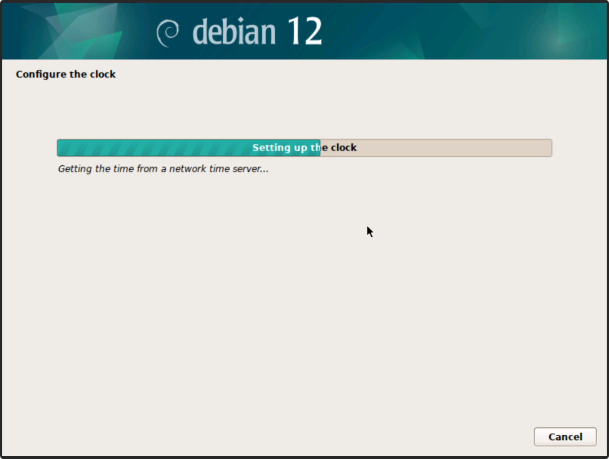609x459 pixels.
Task: Click the dark teal banner between "12" and right swirl
Action: pos(406,32)
